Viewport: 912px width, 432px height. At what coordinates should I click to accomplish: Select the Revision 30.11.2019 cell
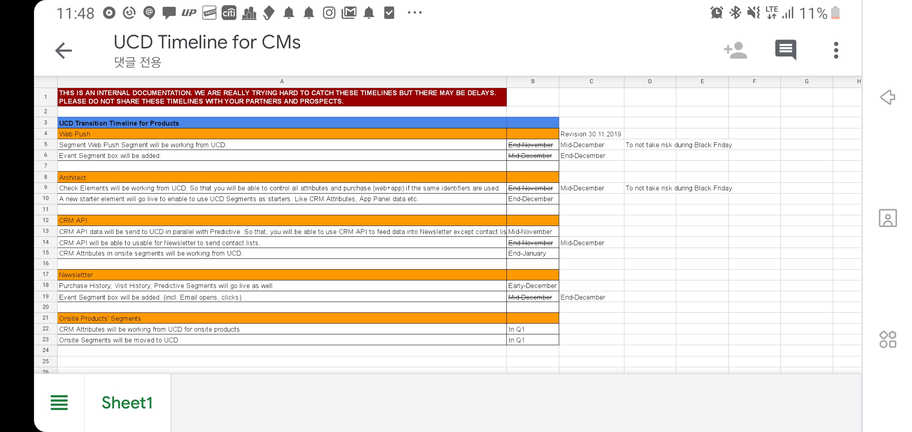tap(591, 134)
